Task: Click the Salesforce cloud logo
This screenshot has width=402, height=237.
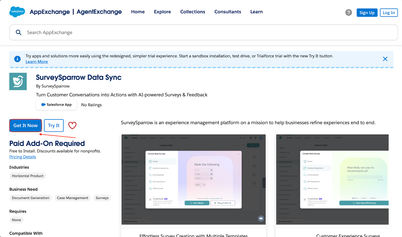Action: [17, 12]
